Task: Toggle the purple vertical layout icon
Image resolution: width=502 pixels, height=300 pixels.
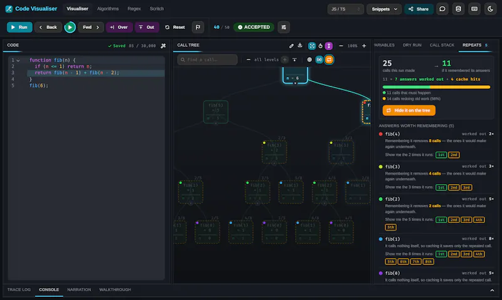Action: click(329, 46)
